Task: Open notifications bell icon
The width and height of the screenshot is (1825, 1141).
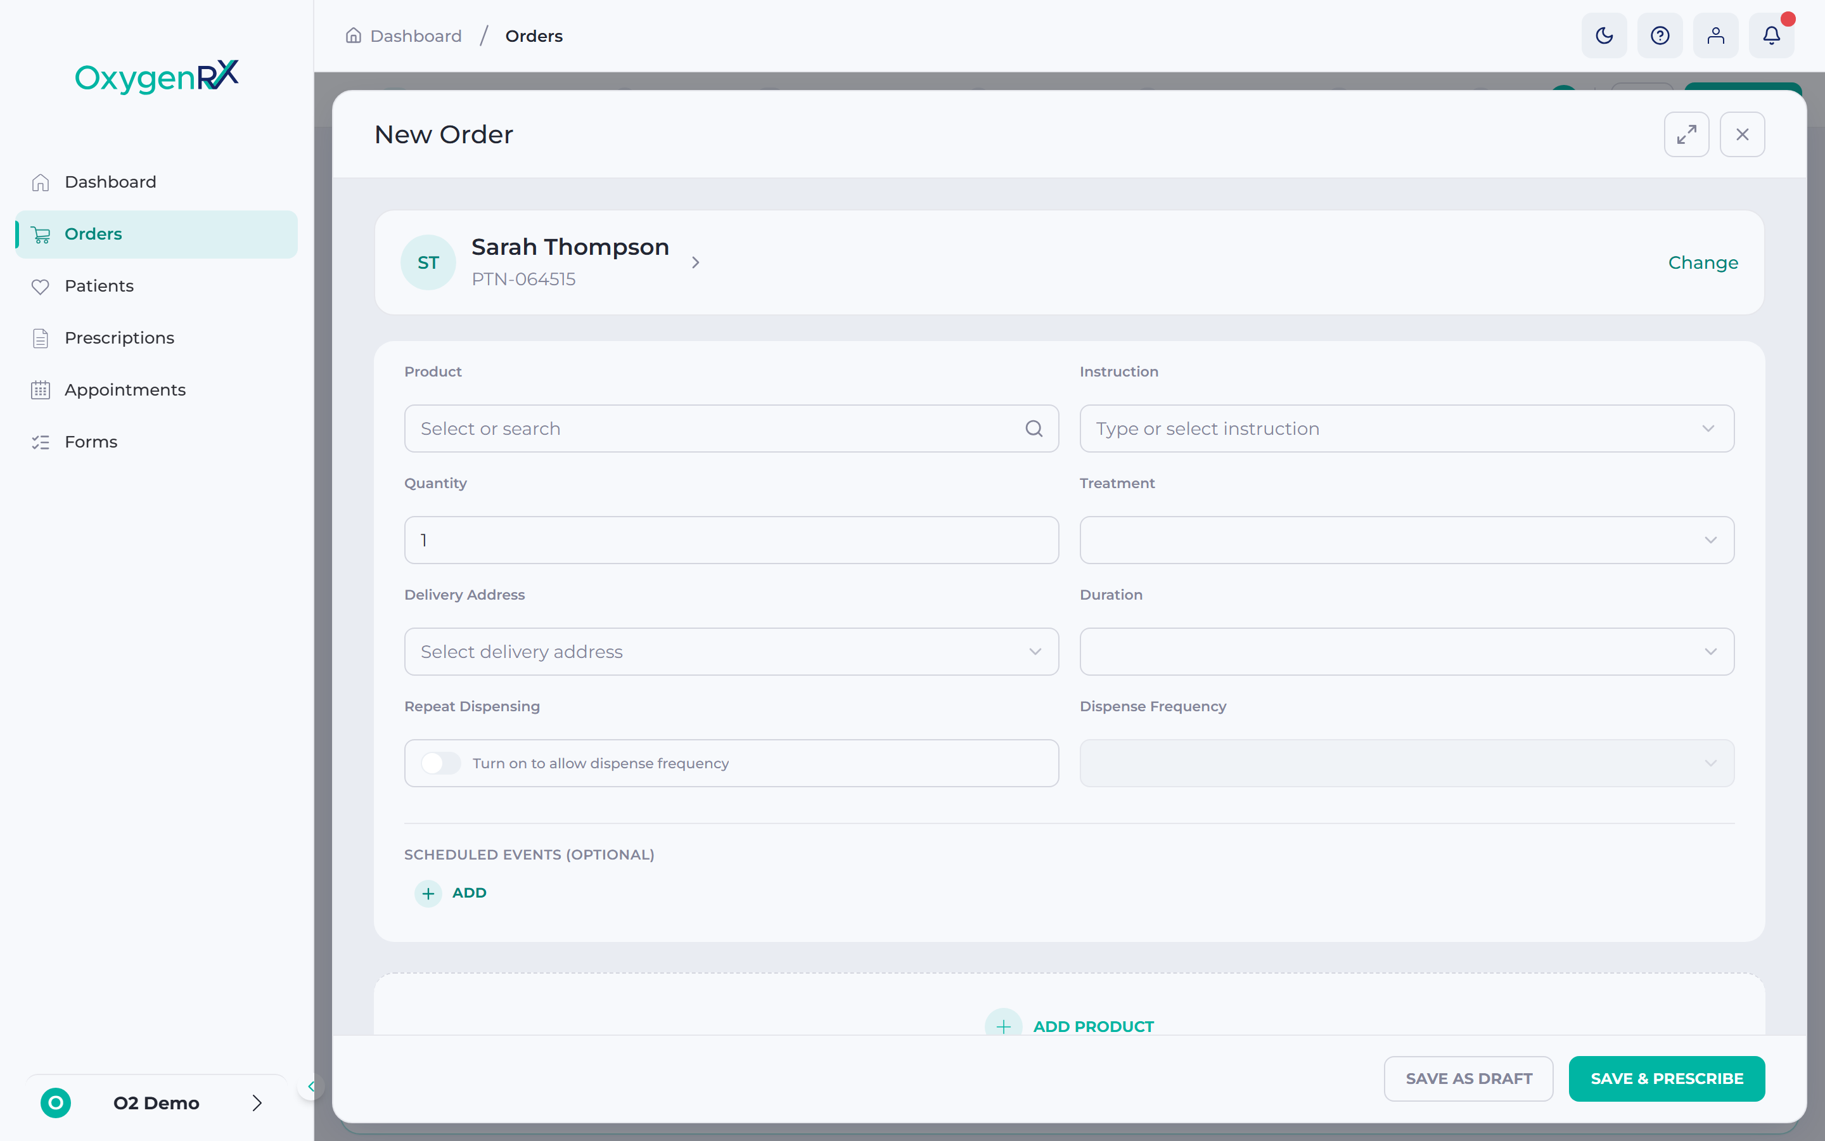Action: click(1772, 35)
